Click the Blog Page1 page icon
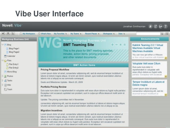 coord(7,49)
